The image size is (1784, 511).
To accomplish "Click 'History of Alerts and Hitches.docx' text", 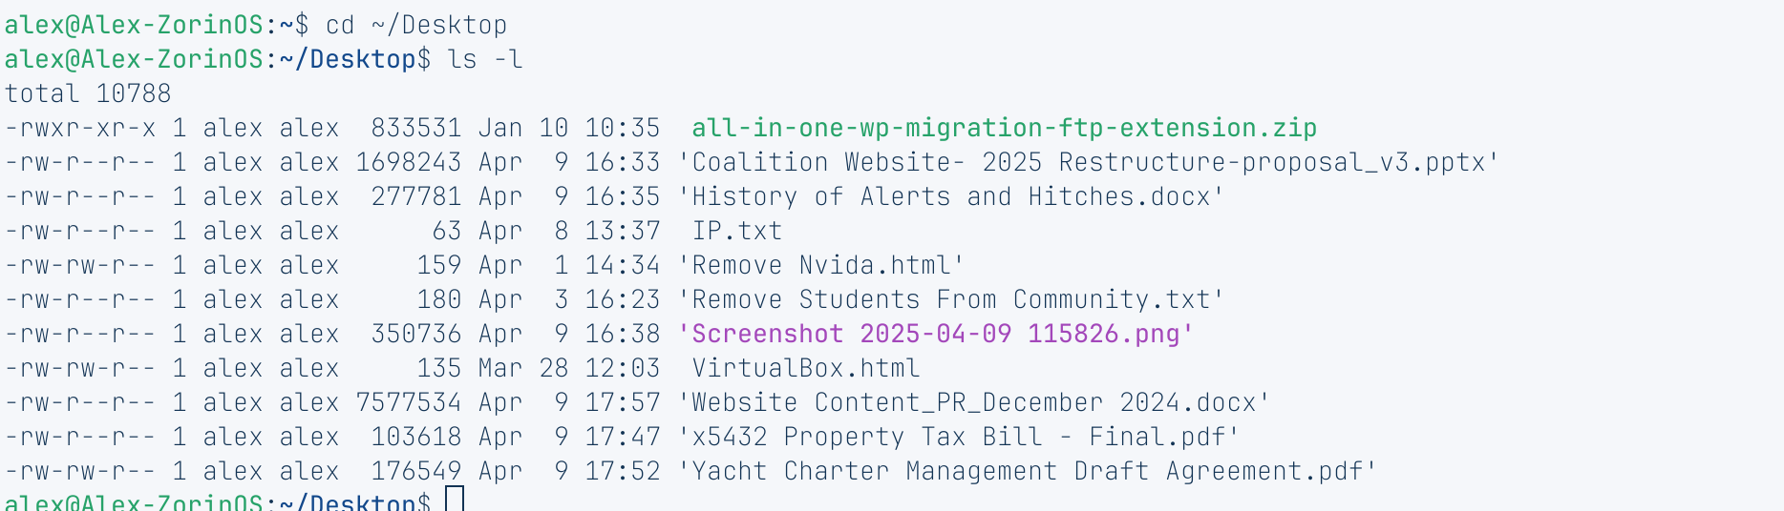I will (951, 196).
